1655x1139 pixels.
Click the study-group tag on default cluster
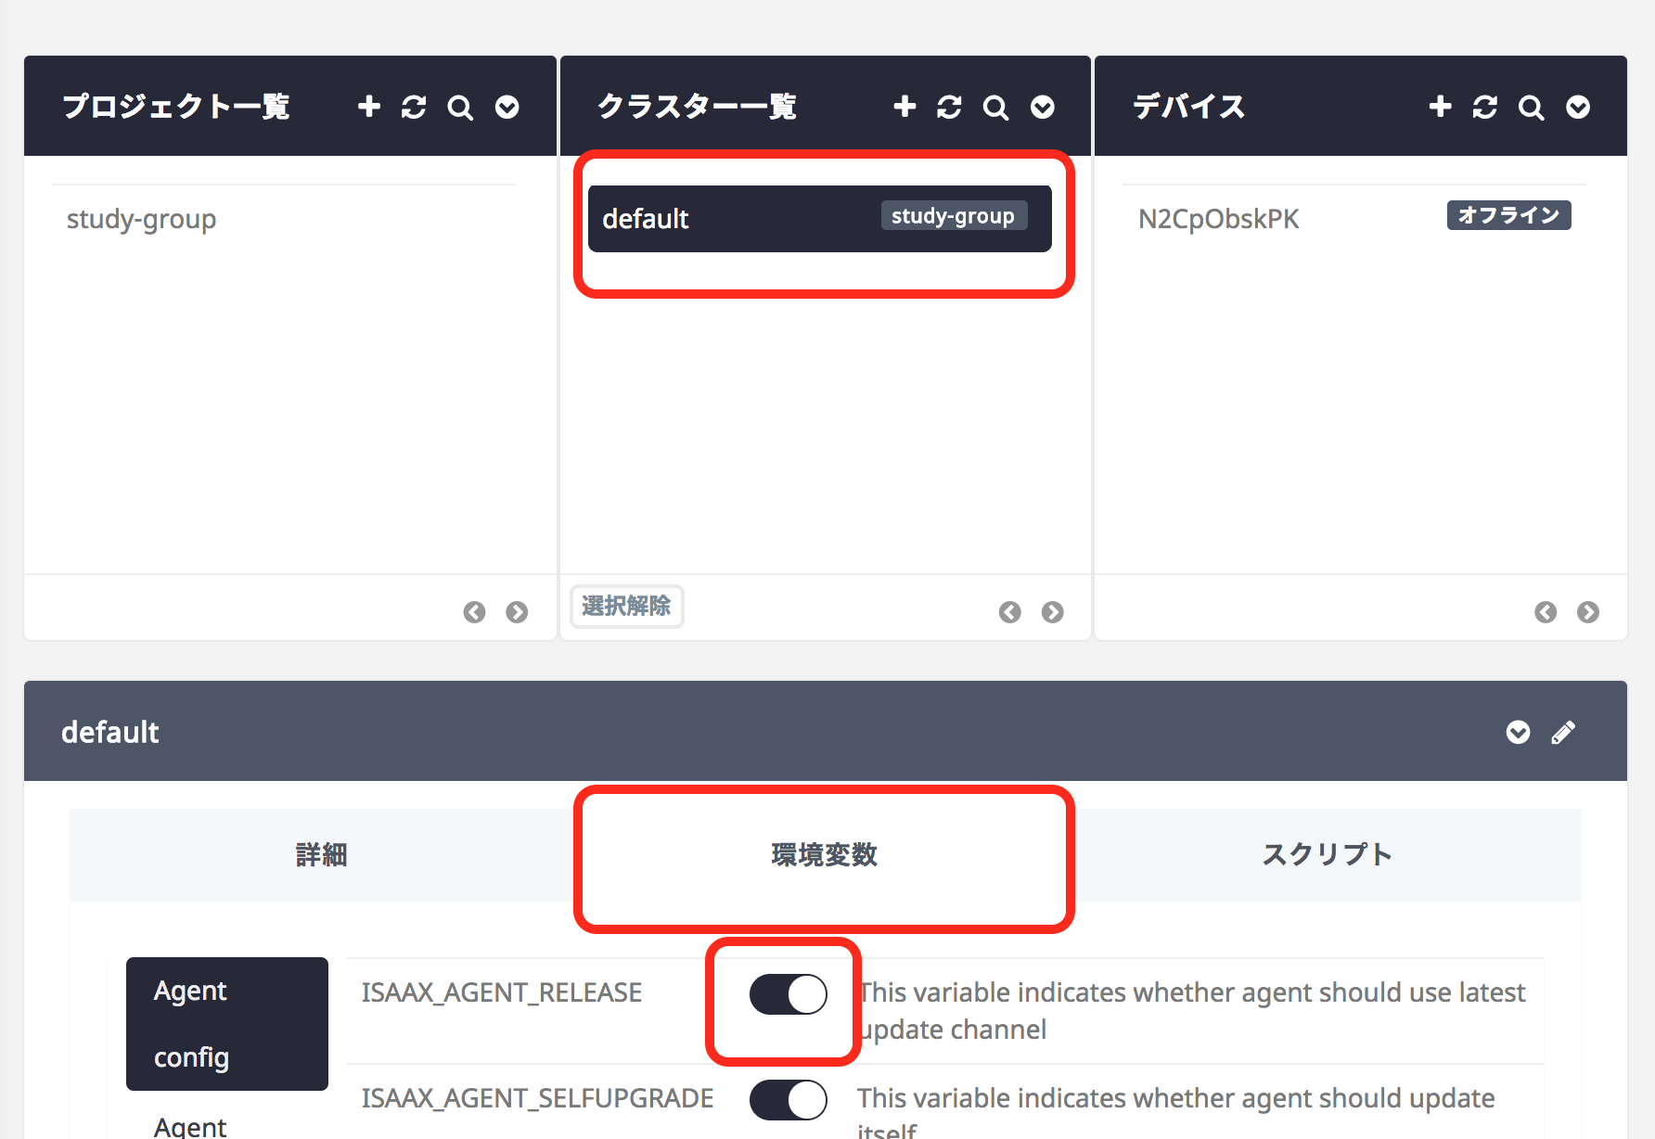(x=953, y=216)
